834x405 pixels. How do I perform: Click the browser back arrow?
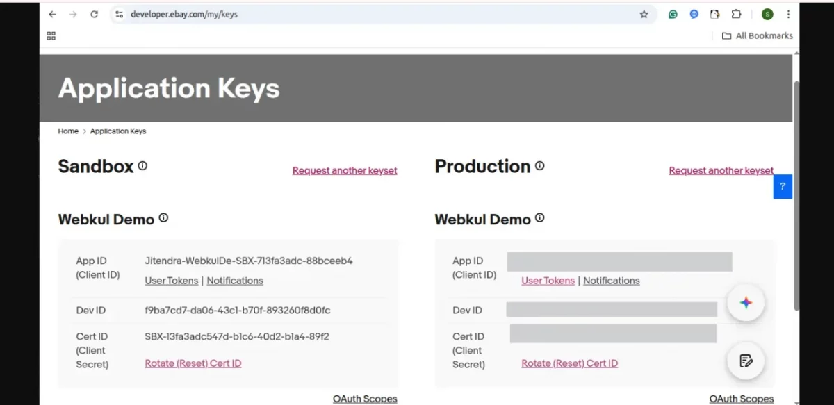click(x=53, y=14)
